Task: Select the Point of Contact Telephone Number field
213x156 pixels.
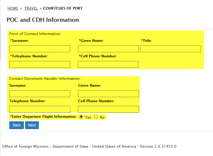Action: point(40,65)
